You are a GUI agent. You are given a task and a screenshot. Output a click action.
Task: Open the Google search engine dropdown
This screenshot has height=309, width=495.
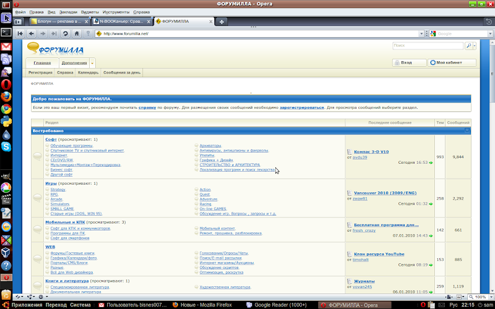click(x=490, y=33)
